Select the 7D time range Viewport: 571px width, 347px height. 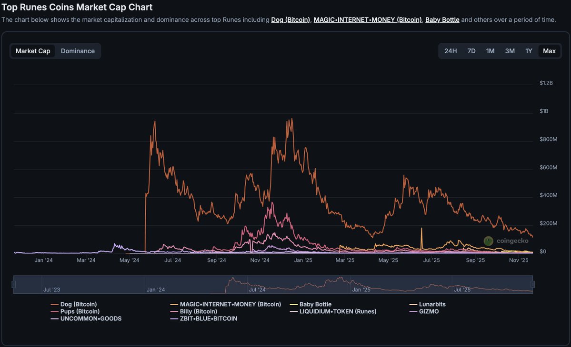pos(471,50)
